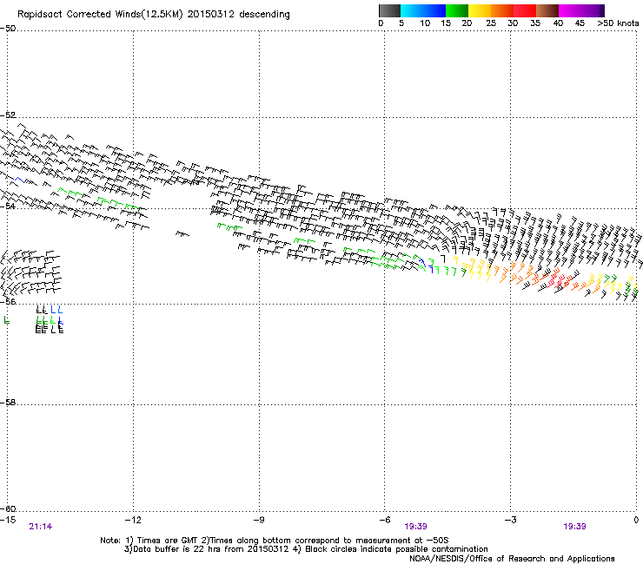Click the cyan-blue 5-15 knots color segment
This screenshot has height=564, width=643.
click(423, 10)
